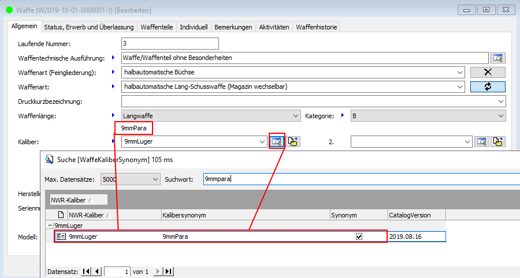The width and height of the screenshot is (520, 278).
Task: Open the Waffenhistorie tab
Action: point(316,27)
